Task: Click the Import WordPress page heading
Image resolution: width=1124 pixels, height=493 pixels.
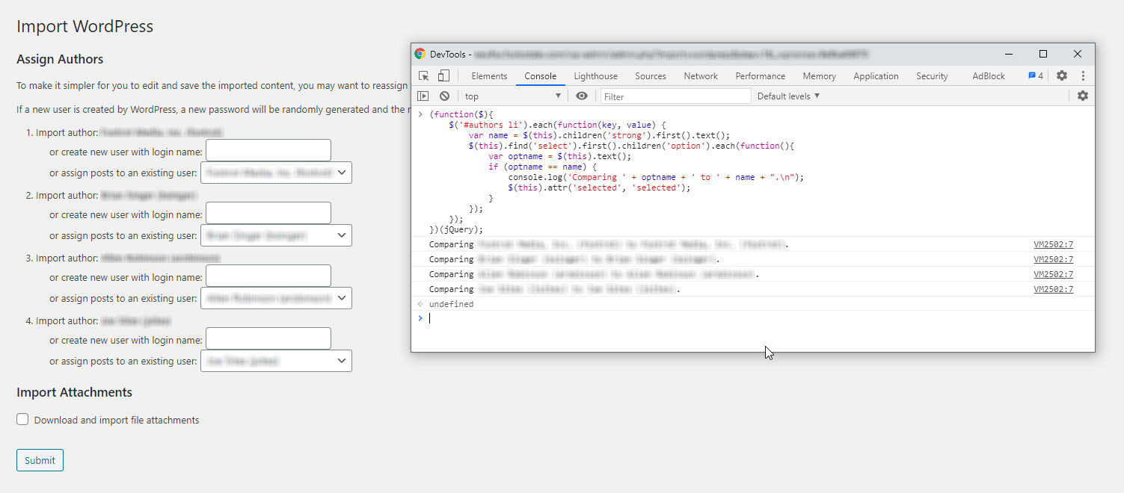Action: pos(85,26)
